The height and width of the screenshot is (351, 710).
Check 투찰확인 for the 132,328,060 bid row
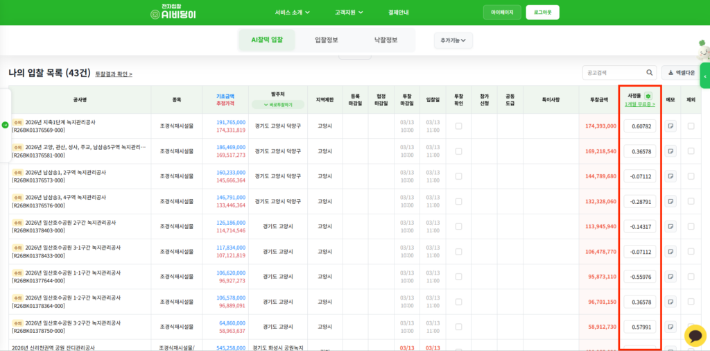click(458, 201)
